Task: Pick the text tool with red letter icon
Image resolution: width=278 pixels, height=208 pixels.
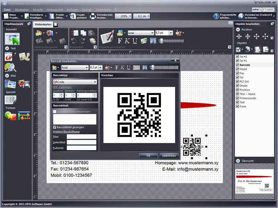Action: [x=10, y=57]
